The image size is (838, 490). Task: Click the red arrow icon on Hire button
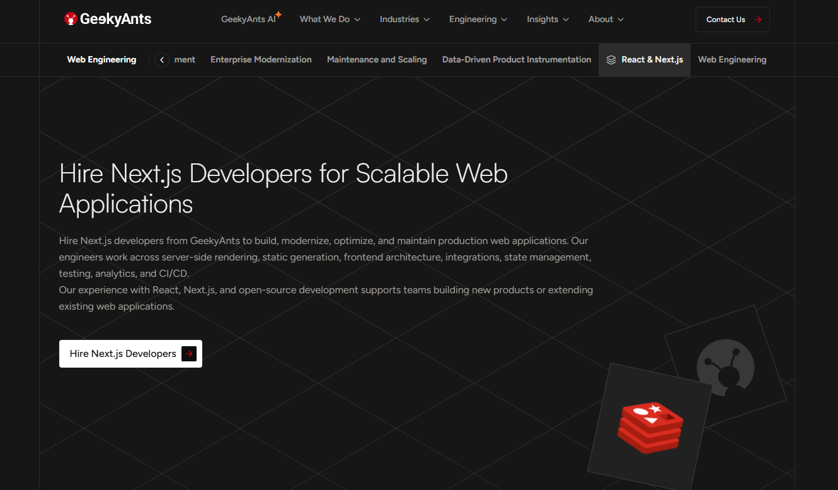189,354
